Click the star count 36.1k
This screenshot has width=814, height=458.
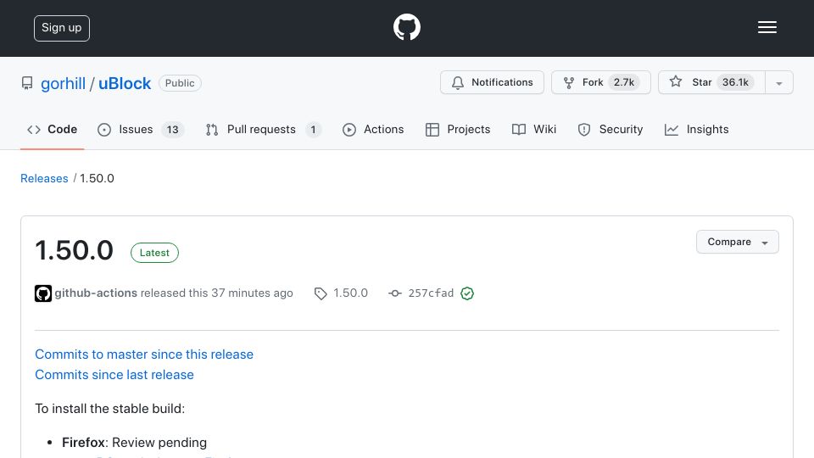(x=735, y=82)
